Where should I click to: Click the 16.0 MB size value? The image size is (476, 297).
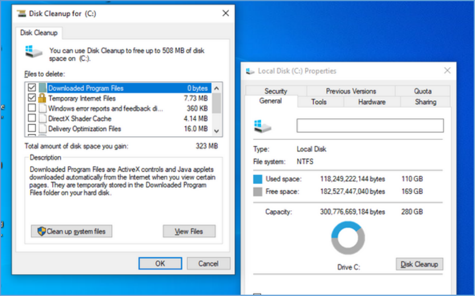click(196, 129)
